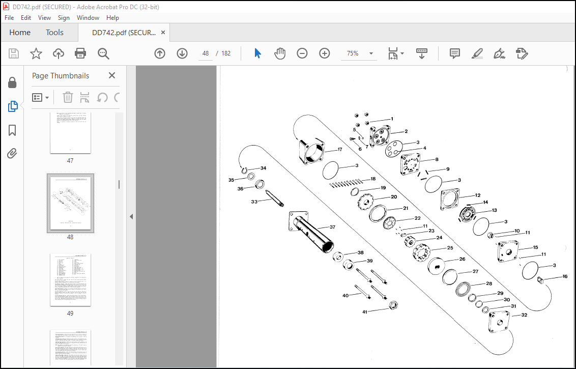Image resolution: width=576 pixels, height=369 pixels.
Task: Close the Page Thumbnails panel
Action: 112,75
